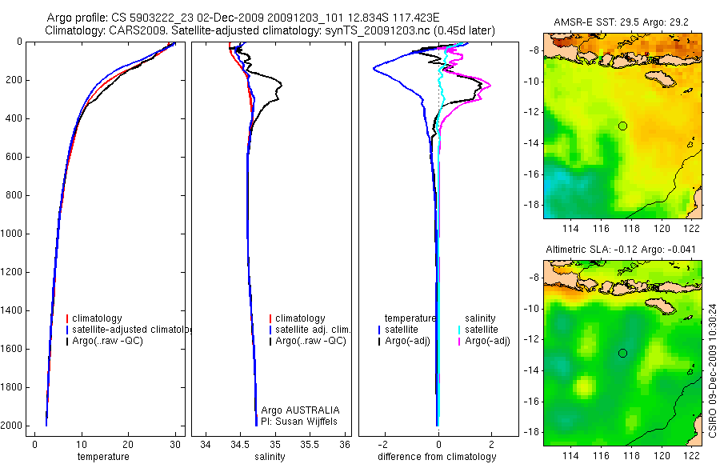Click salinity axis tick 35.5
Image resolution: width=720 pixels, height=464 pixels.
click(x=309, y=445)
